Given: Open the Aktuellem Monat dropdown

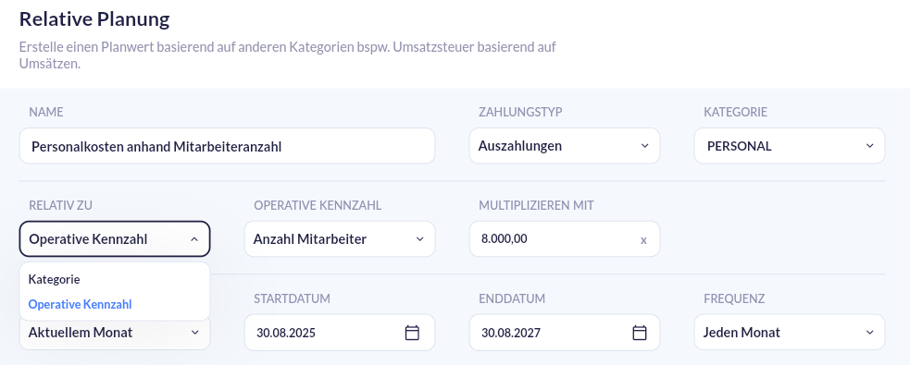Looking at the screenshot, I should coord(115,335).
